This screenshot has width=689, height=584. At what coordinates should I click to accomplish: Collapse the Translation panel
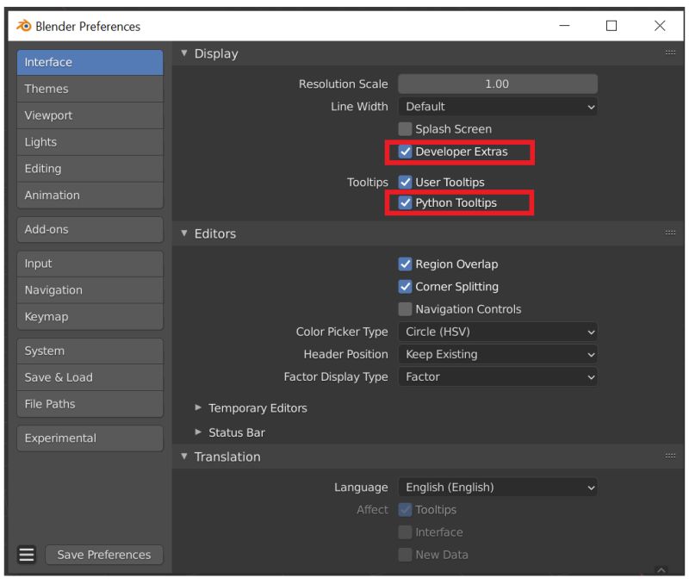point(184,457)
